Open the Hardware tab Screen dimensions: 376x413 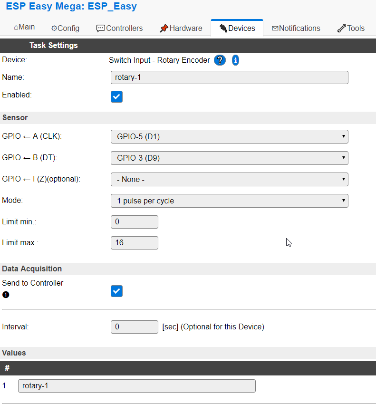(181, 28)
